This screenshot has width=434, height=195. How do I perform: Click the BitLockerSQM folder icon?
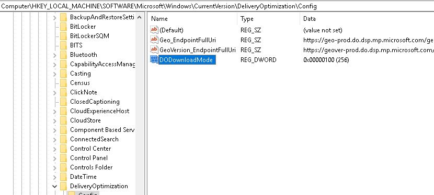63,36
